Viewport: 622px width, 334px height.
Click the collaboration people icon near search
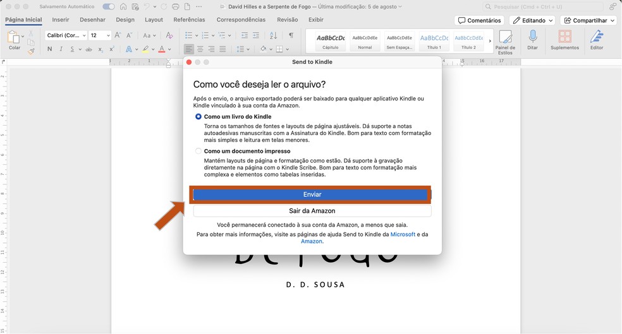click(613, 7)
